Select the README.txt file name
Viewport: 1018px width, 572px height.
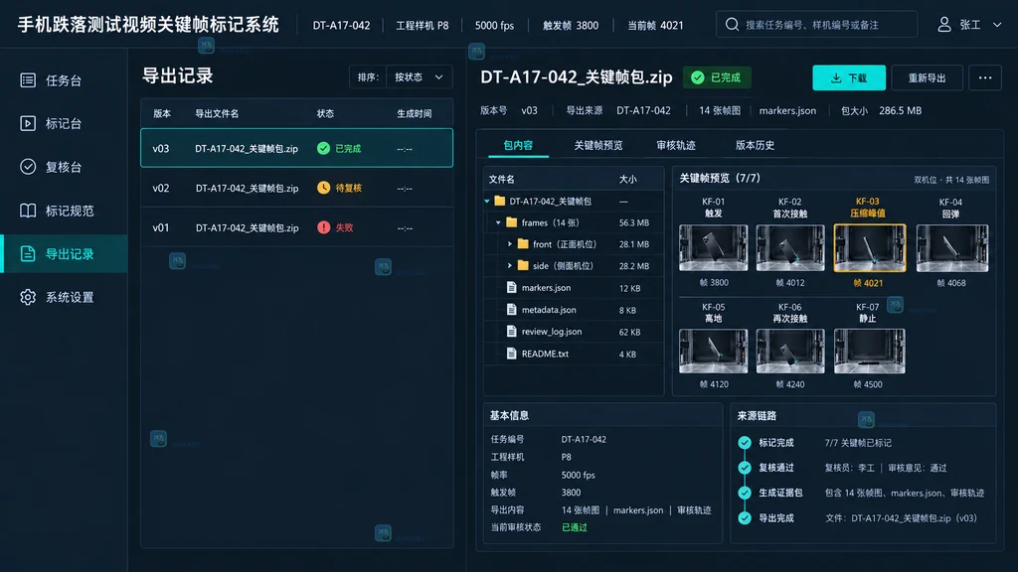tap(545, 355)
